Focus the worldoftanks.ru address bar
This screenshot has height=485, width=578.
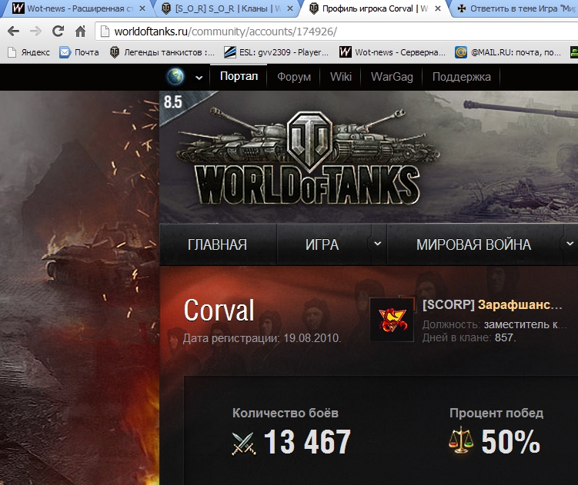337,32
